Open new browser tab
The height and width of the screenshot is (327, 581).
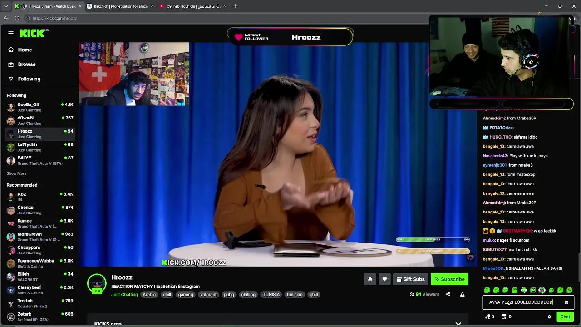[235, 6]
